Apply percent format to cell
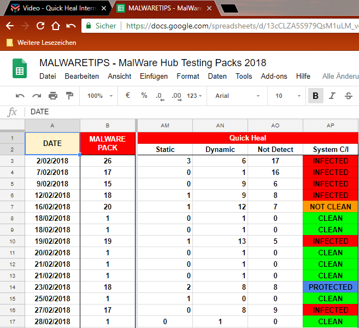The image size is (359, 328). pyautogui.click(x=144, y=96)
